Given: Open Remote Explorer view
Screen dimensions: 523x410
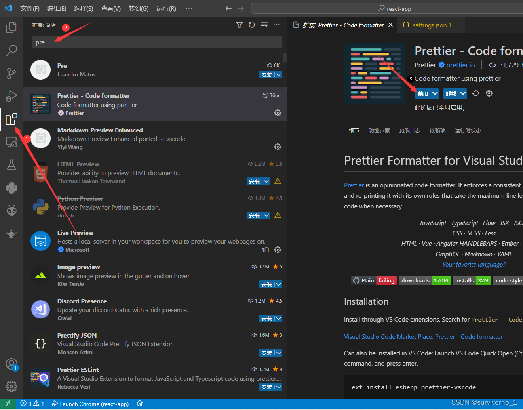Looking at the screenshot, I should click(x=11, y=142).
